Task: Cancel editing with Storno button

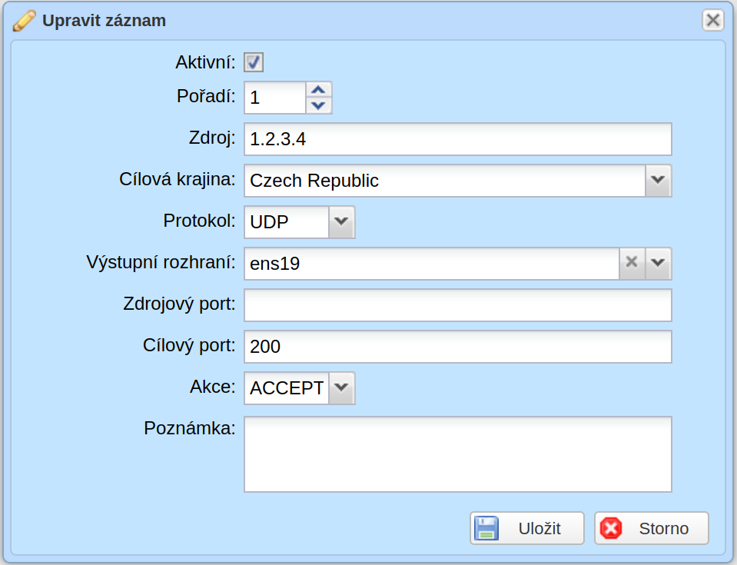Action: [652, 528]
